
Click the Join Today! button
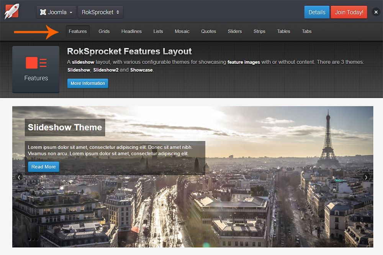click(349, 12)
